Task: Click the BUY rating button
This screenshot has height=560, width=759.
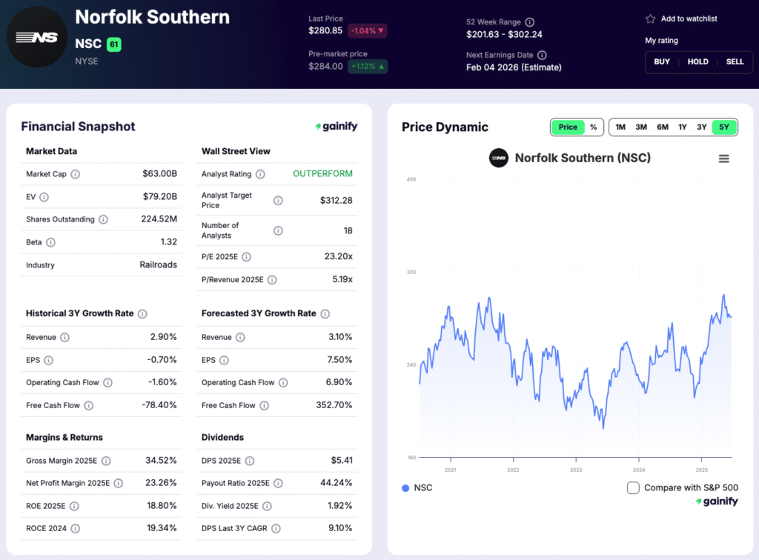Action: pyautogui.click(x=661, y=62)
